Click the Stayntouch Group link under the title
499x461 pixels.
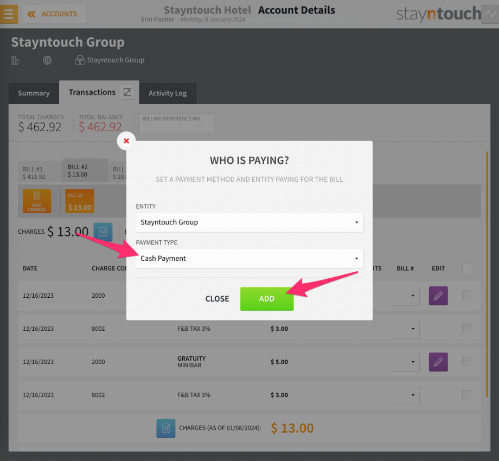coord(116,60)
